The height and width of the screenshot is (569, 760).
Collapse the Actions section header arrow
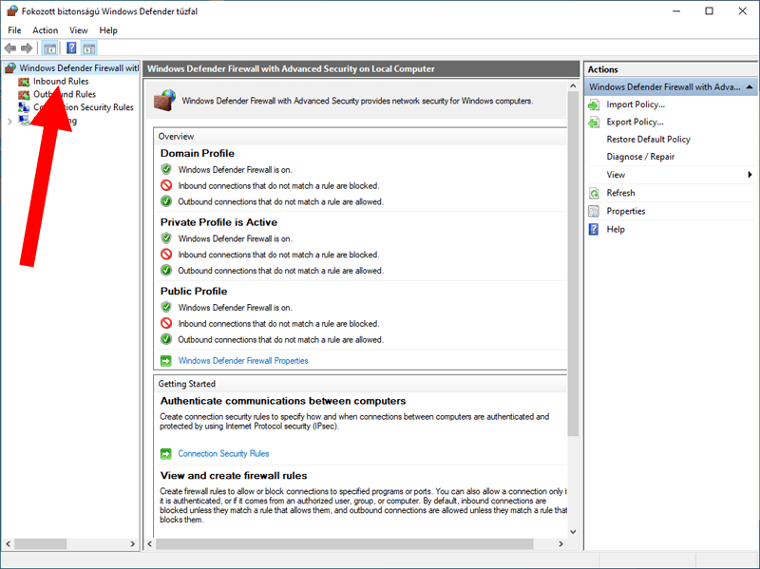(x=750, y=87)
